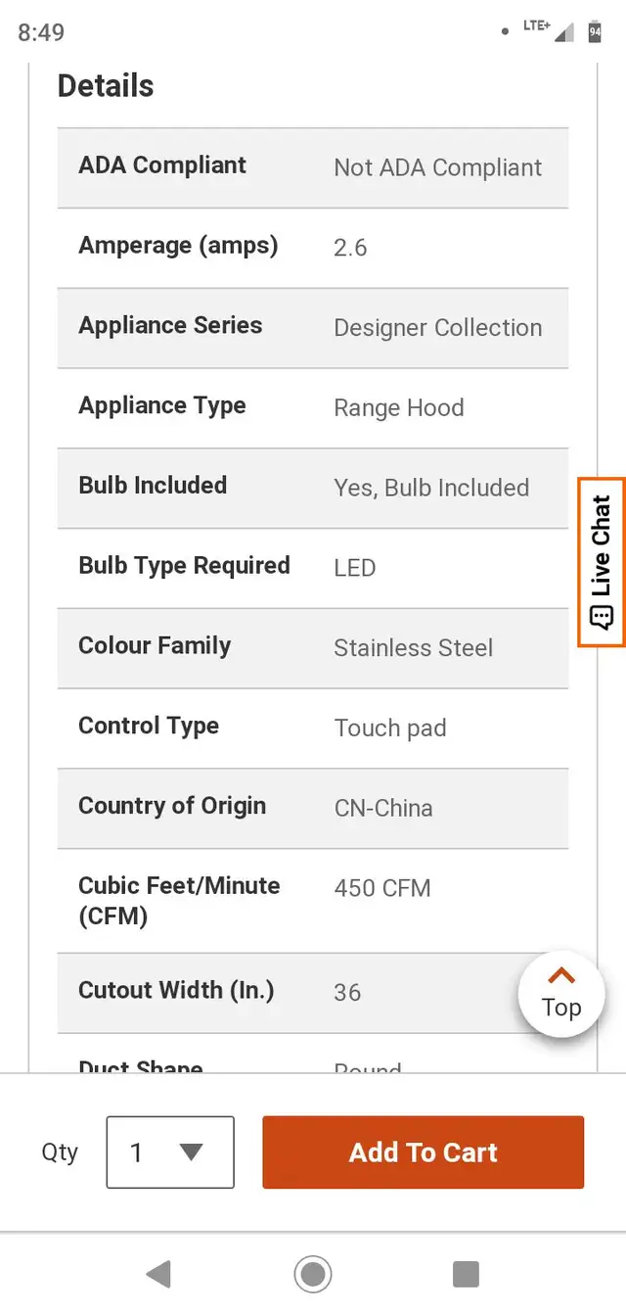The image size is (626, 1316).
Task: Tap the LTE signal strength icon
Action: (563, 31)
